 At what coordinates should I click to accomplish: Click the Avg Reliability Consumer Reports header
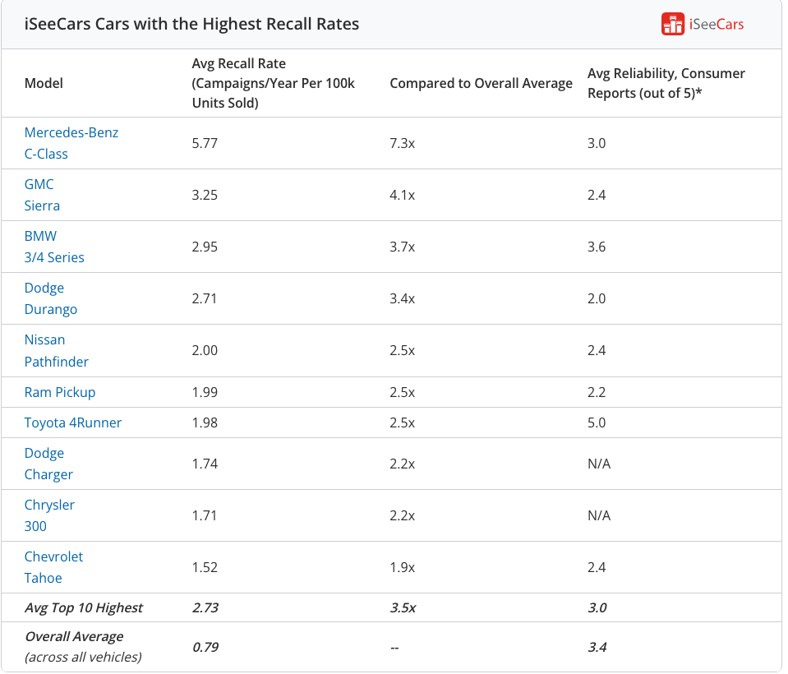pyautogui.click(x=666, y=83)
